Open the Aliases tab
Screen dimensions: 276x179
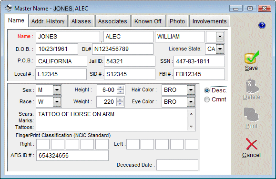click(81, 21)
